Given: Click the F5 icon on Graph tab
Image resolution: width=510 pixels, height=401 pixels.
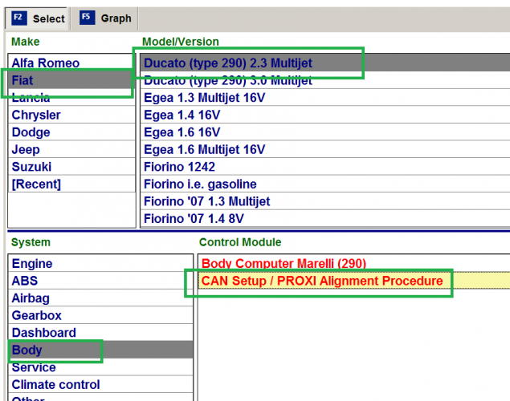Looking at the screenshot, I should click(x=87, y=18).
